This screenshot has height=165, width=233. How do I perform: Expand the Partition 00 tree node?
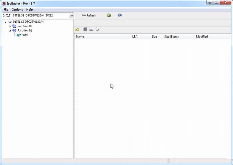[x=10, y=26]
